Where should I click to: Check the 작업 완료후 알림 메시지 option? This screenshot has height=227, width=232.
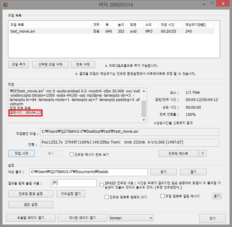[x=162, y=196]
